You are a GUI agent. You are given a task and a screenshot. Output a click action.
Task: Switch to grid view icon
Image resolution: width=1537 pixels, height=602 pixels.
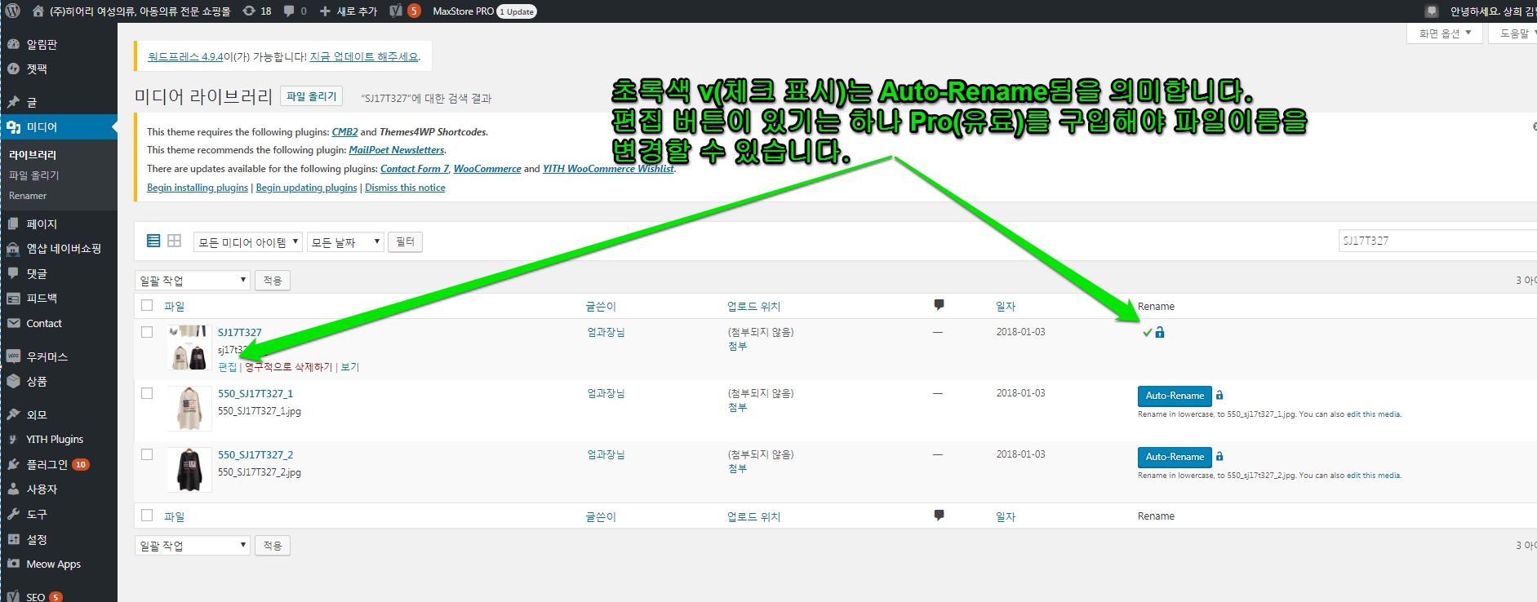[x=174, y=241]
